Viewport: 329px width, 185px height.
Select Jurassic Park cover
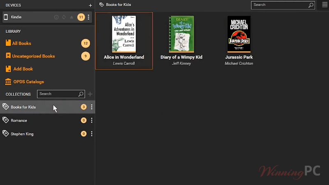(x=239, y=34)
